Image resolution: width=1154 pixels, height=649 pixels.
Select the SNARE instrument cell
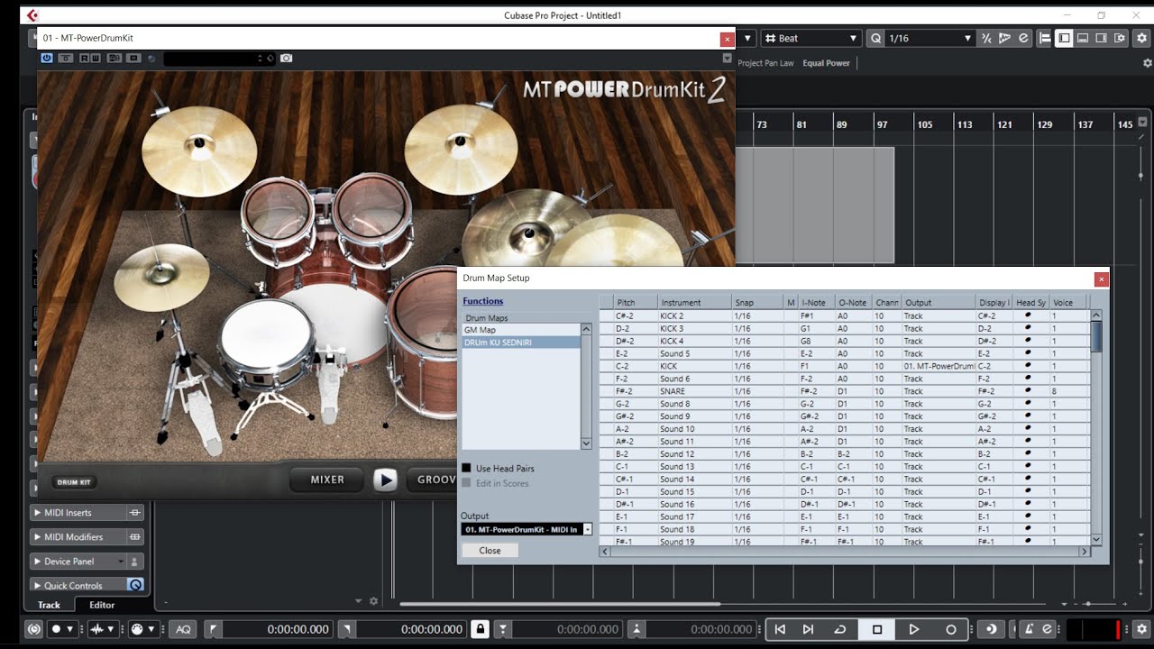pyautogui.click(x=694, y=391)
